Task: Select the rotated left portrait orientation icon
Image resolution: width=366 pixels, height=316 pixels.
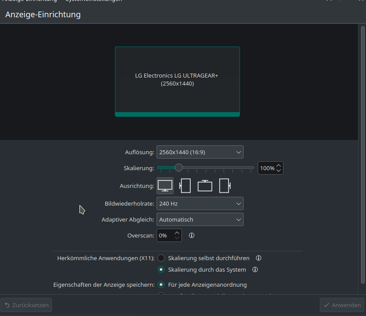Action: coord(185,186)
